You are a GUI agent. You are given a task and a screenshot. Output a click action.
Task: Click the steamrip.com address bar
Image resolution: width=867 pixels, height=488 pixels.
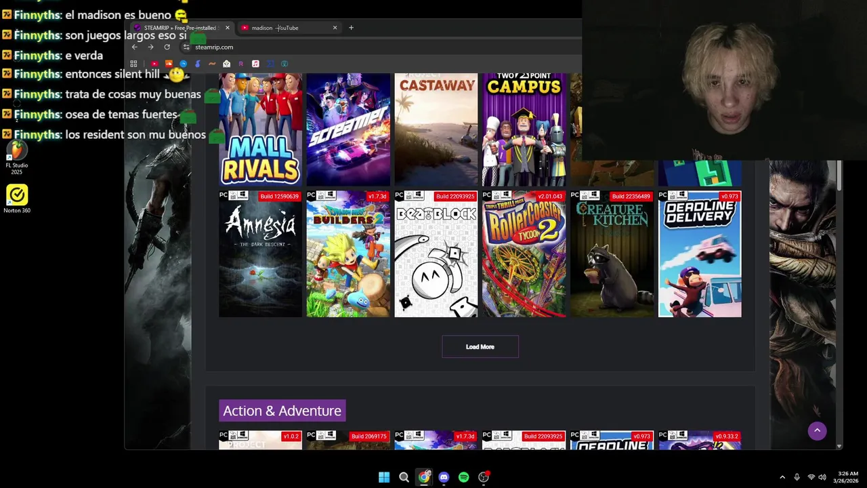pyautogui.click(x=379, y=47)
